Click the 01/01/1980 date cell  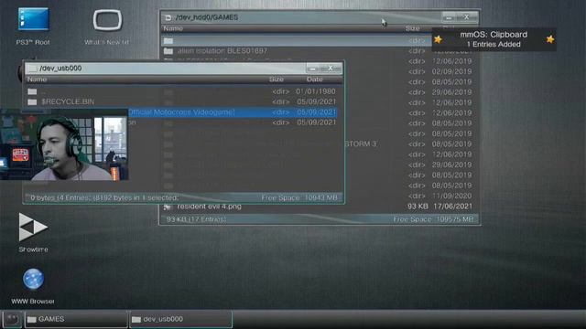pyautogui.click(x=316, y=91)
